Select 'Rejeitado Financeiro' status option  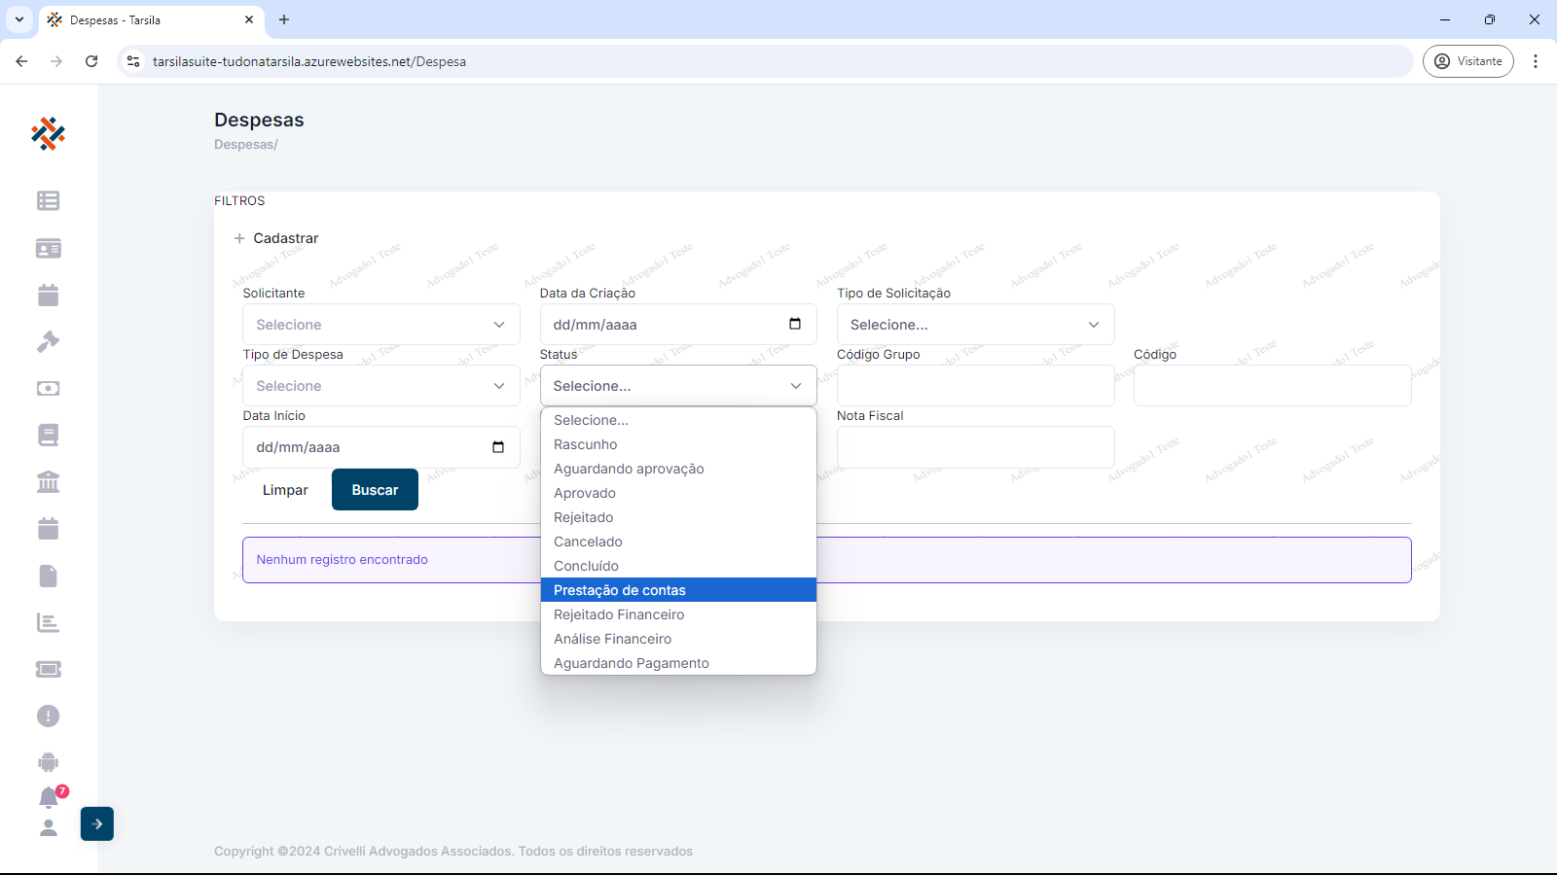coord(619,614)
